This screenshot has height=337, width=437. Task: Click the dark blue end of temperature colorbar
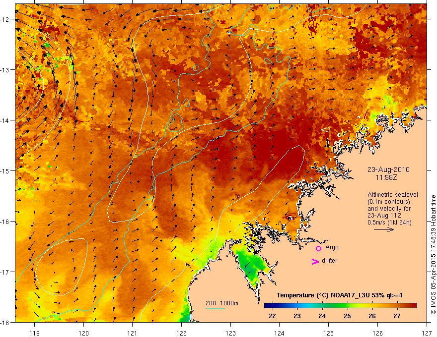(x=268, y=305)
